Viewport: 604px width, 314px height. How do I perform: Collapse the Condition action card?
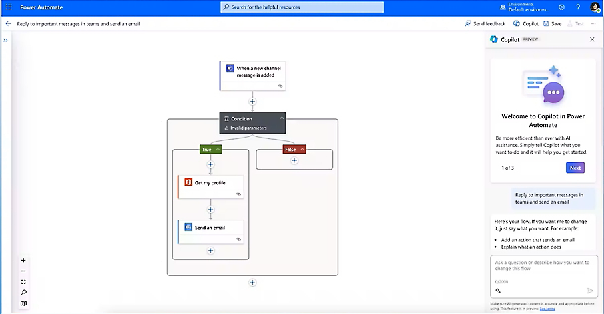point(282,118)
